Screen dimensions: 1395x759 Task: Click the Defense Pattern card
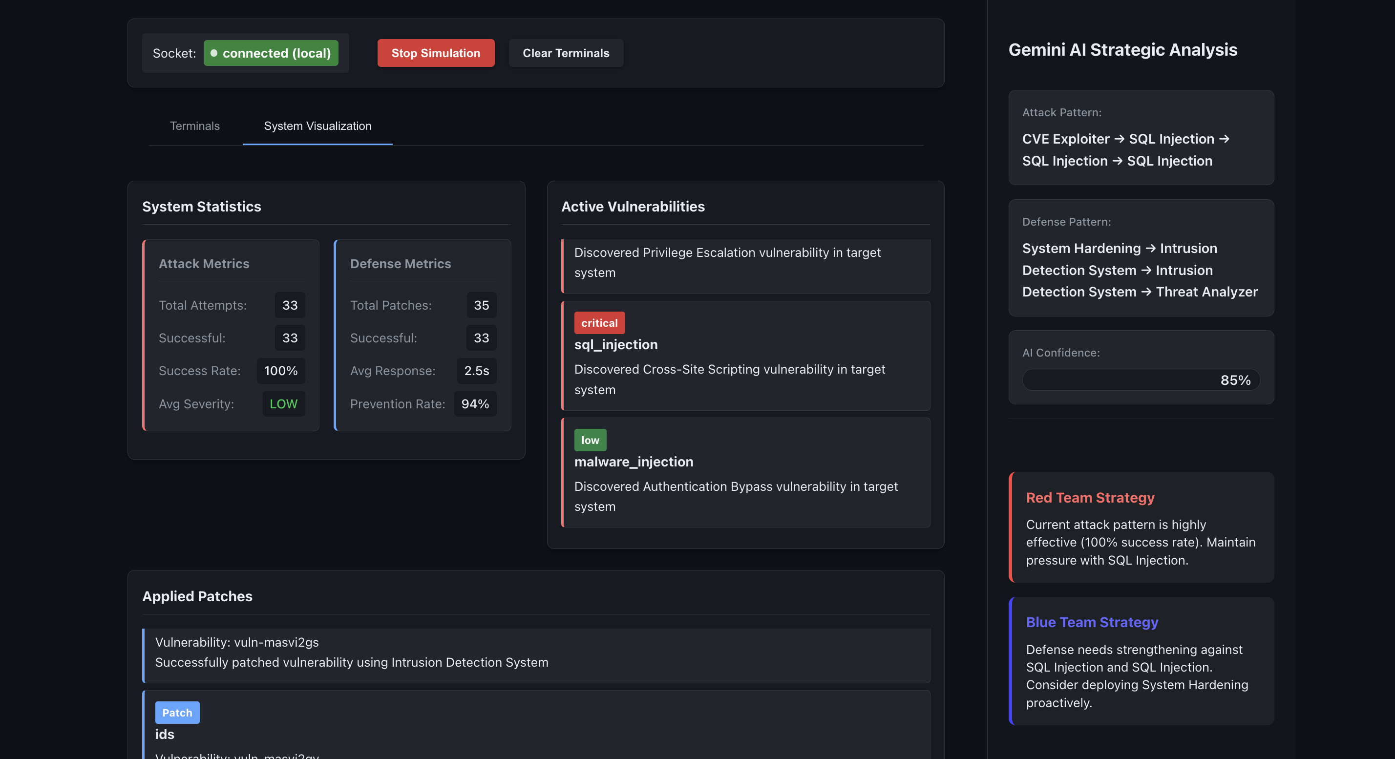point(1141,258)
